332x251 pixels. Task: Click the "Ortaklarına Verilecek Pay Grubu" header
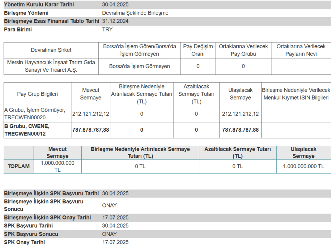point(243,50)
